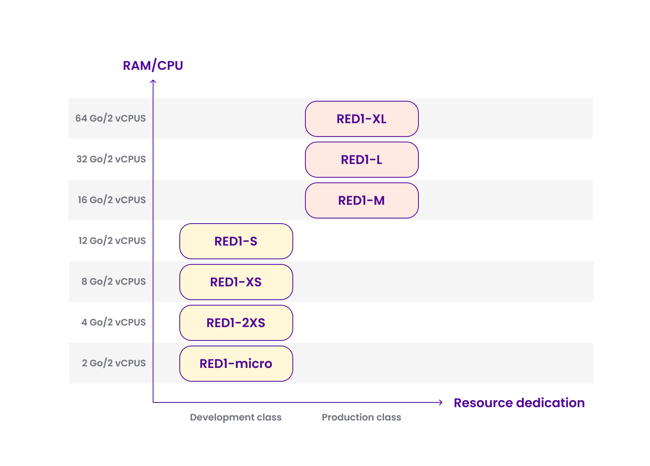Click the RED1-XL box
Image resolution: width=650 pixels, height=466 pixels.
pos(362,119)
